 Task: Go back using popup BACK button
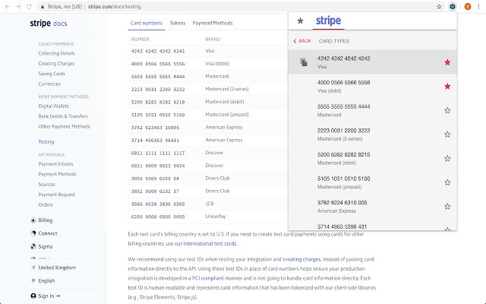click(302, 41)
